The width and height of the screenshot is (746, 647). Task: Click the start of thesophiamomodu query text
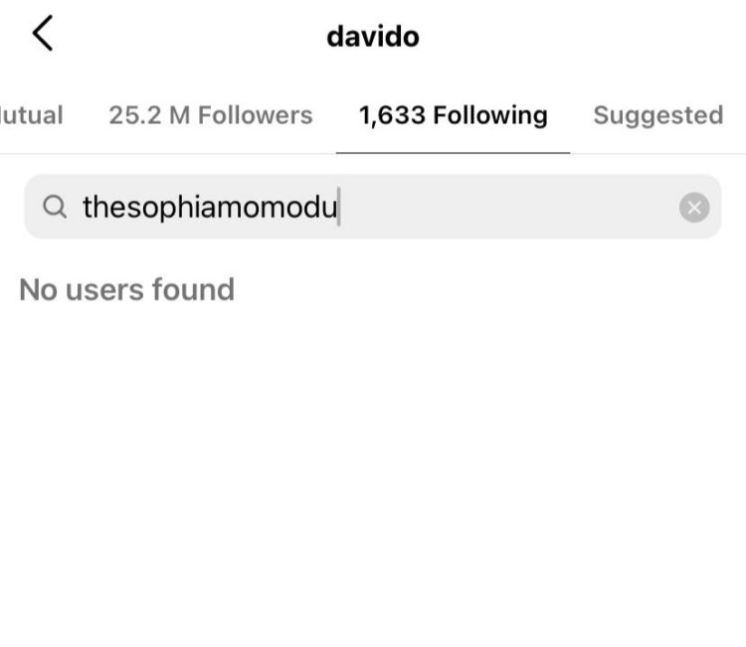click(85, 207)
